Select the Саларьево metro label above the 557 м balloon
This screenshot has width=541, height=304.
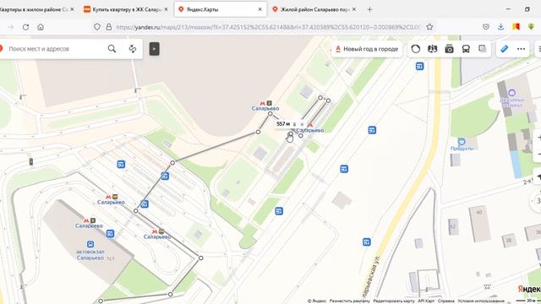click(x=265, y=108)
